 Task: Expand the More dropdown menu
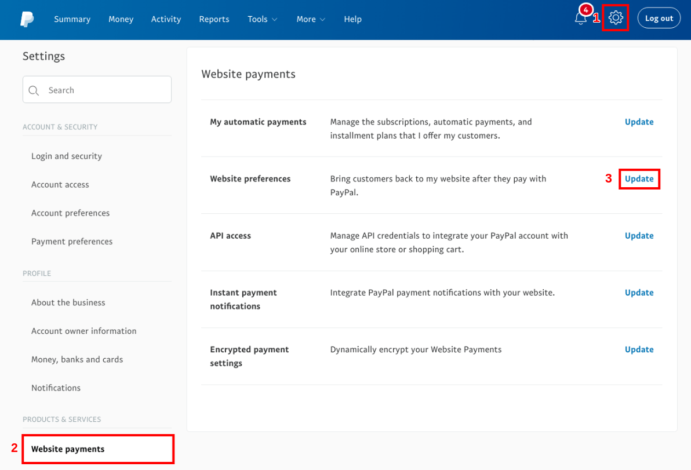click(311, 19)
